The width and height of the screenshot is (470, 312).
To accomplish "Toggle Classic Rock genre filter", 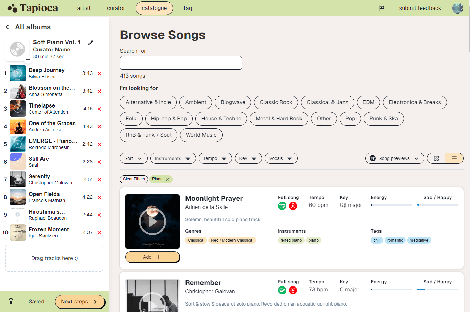I will click(276, 102).
